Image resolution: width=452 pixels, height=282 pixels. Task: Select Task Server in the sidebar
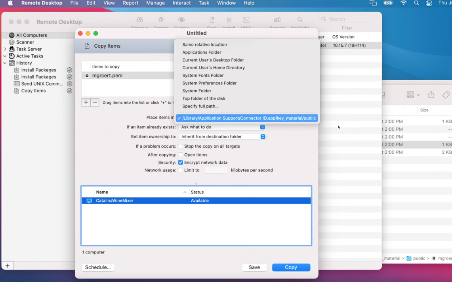29,49
